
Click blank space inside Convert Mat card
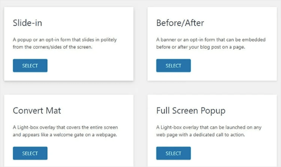tap(90, 153)
